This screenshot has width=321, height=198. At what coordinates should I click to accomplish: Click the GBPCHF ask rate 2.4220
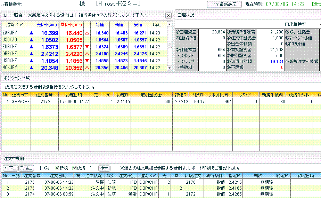tap(74, 54)
